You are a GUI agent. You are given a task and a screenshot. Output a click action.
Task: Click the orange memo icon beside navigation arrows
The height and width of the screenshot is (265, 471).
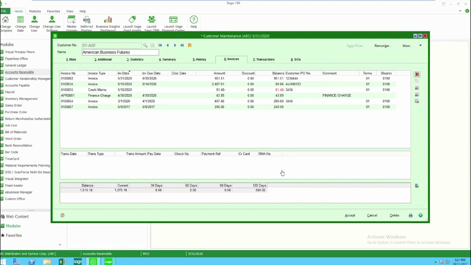[190, 45]
